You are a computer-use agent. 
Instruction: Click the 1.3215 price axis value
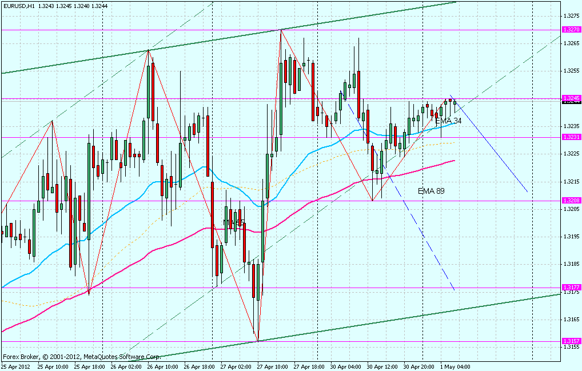[x=571, y=181]
